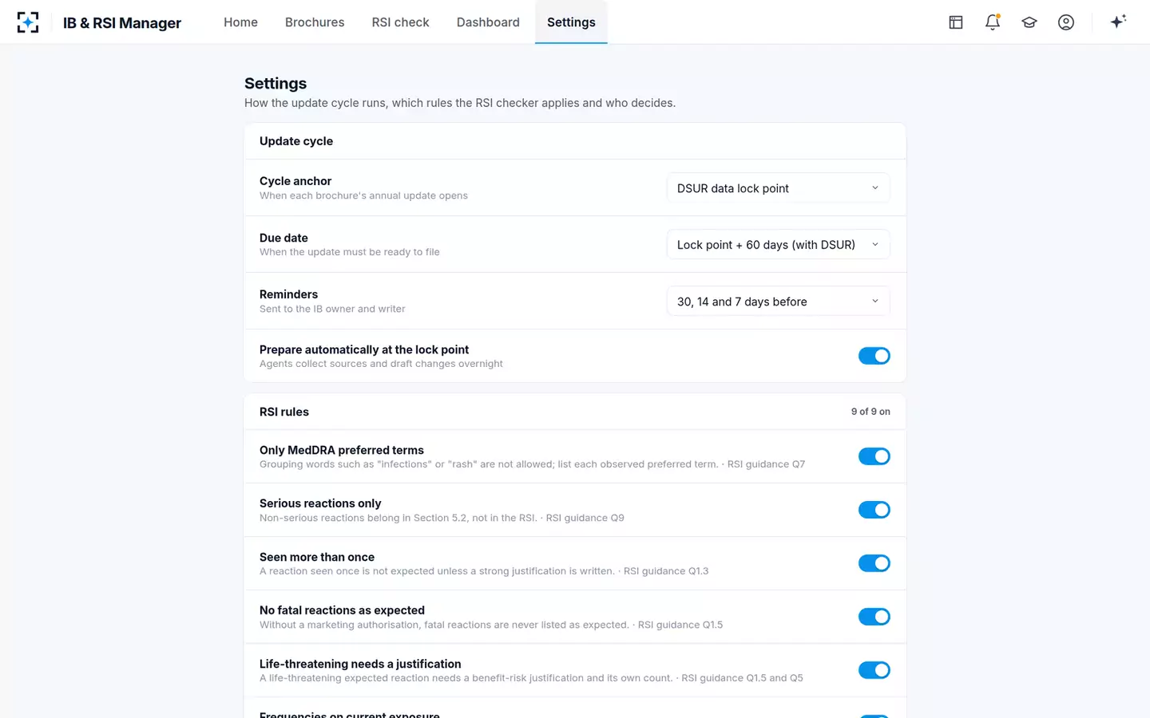The image size is (1150, 718).
Task: Open the layout panel icon in header
Action: [x=956, y=22]
